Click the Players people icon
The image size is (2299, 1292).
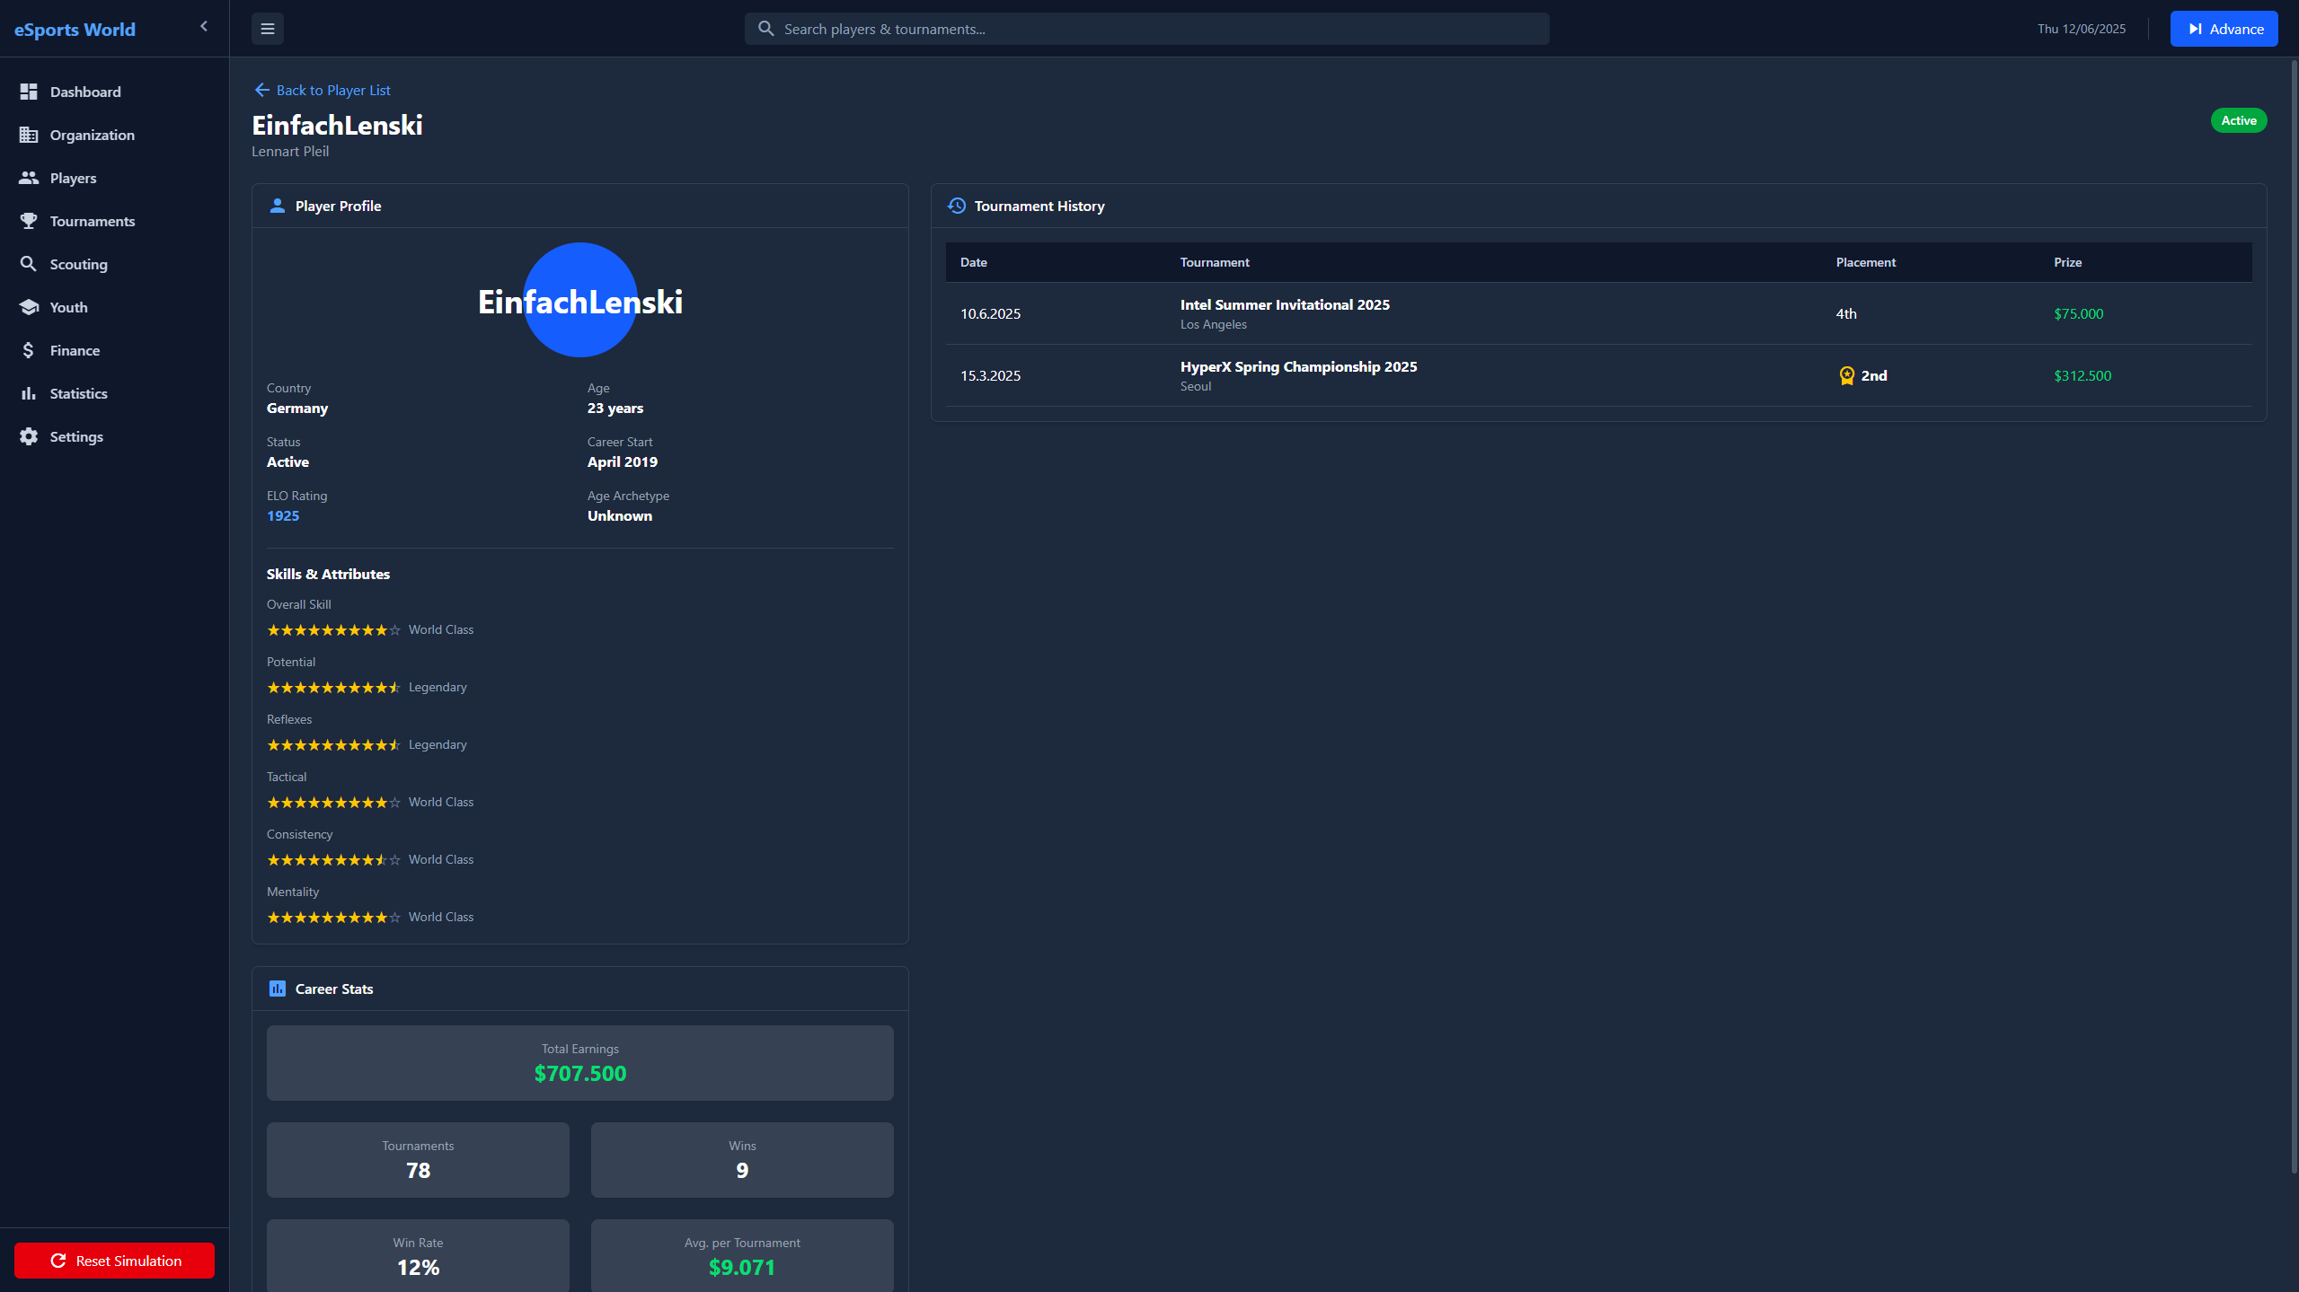(29, 178)
